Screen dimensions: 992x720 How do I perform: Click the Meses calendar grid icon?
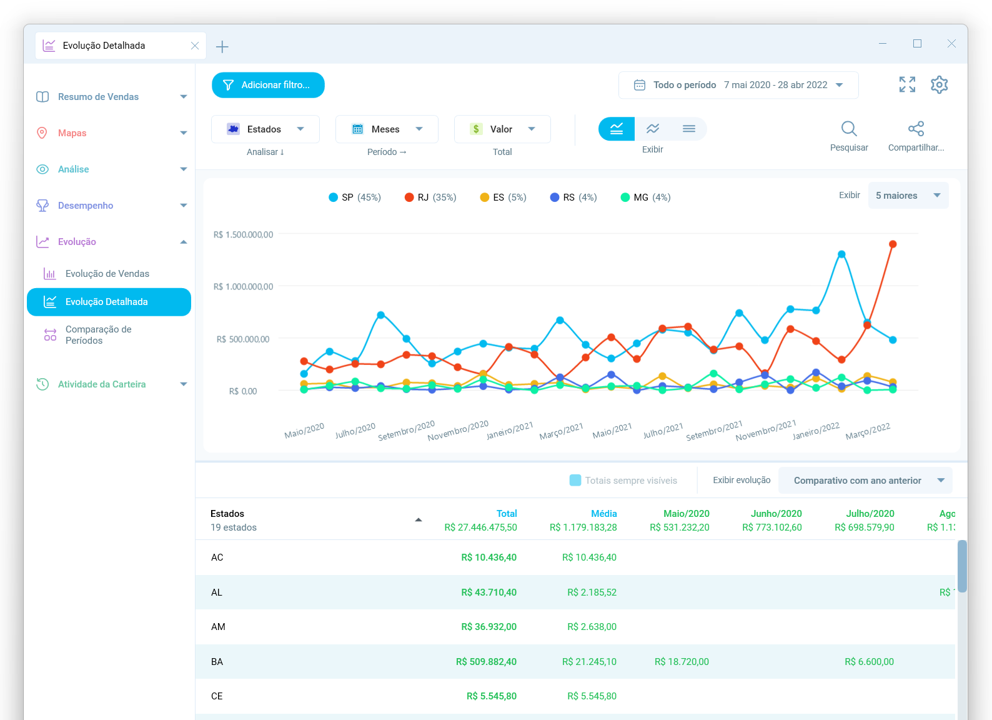click(x=358, y=129)
